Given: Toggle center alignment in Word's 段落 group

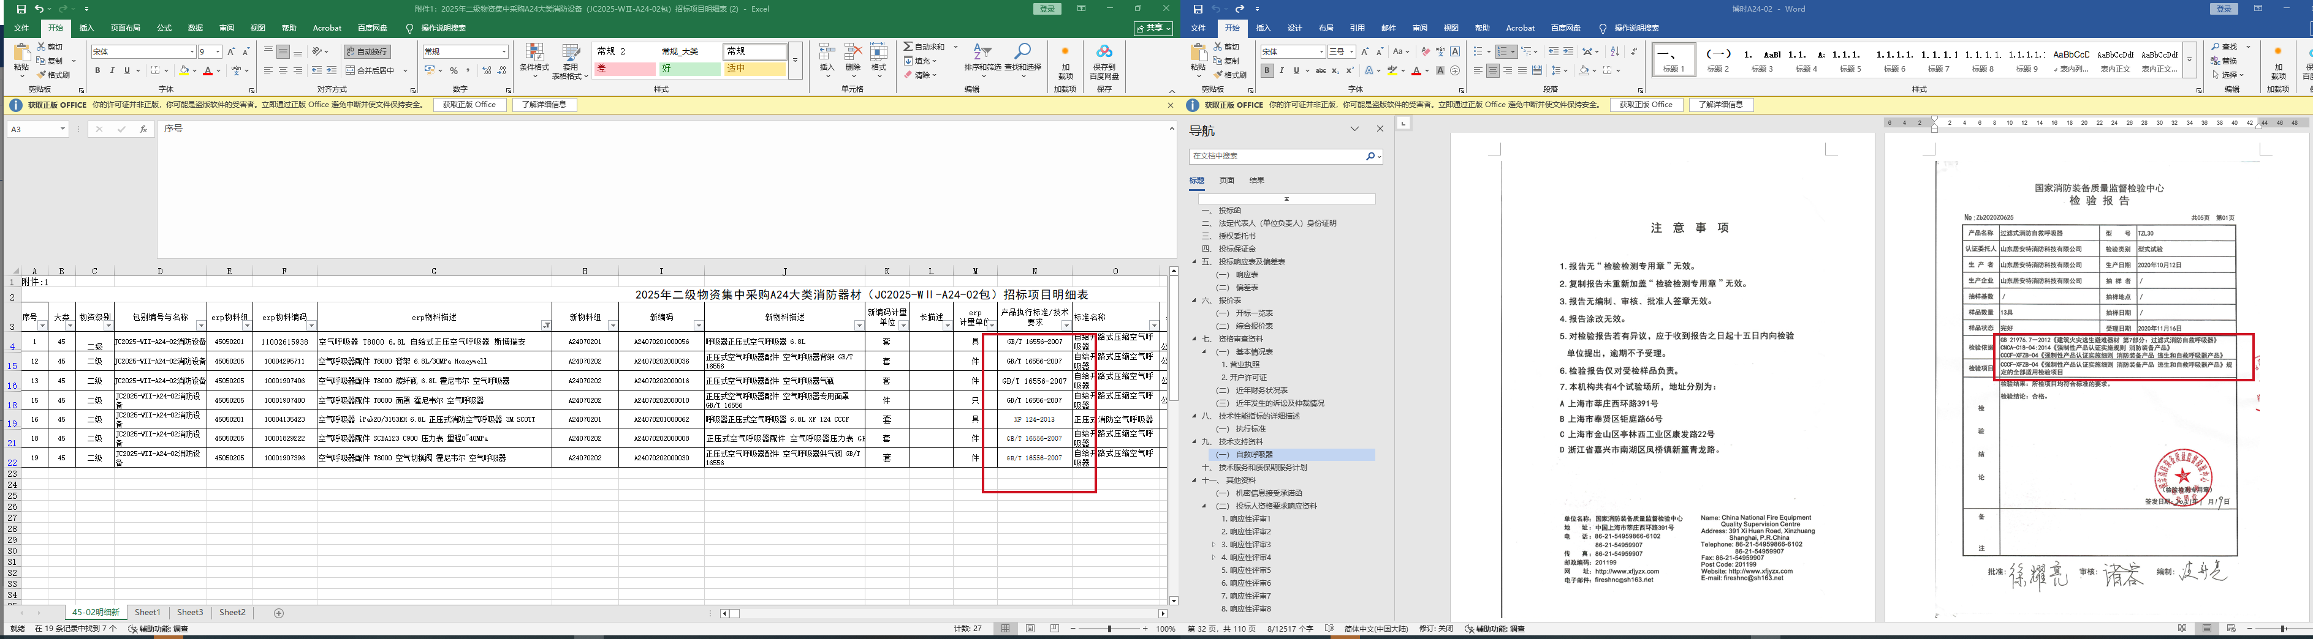Looking at the screenshot, I should point(1492,71).
